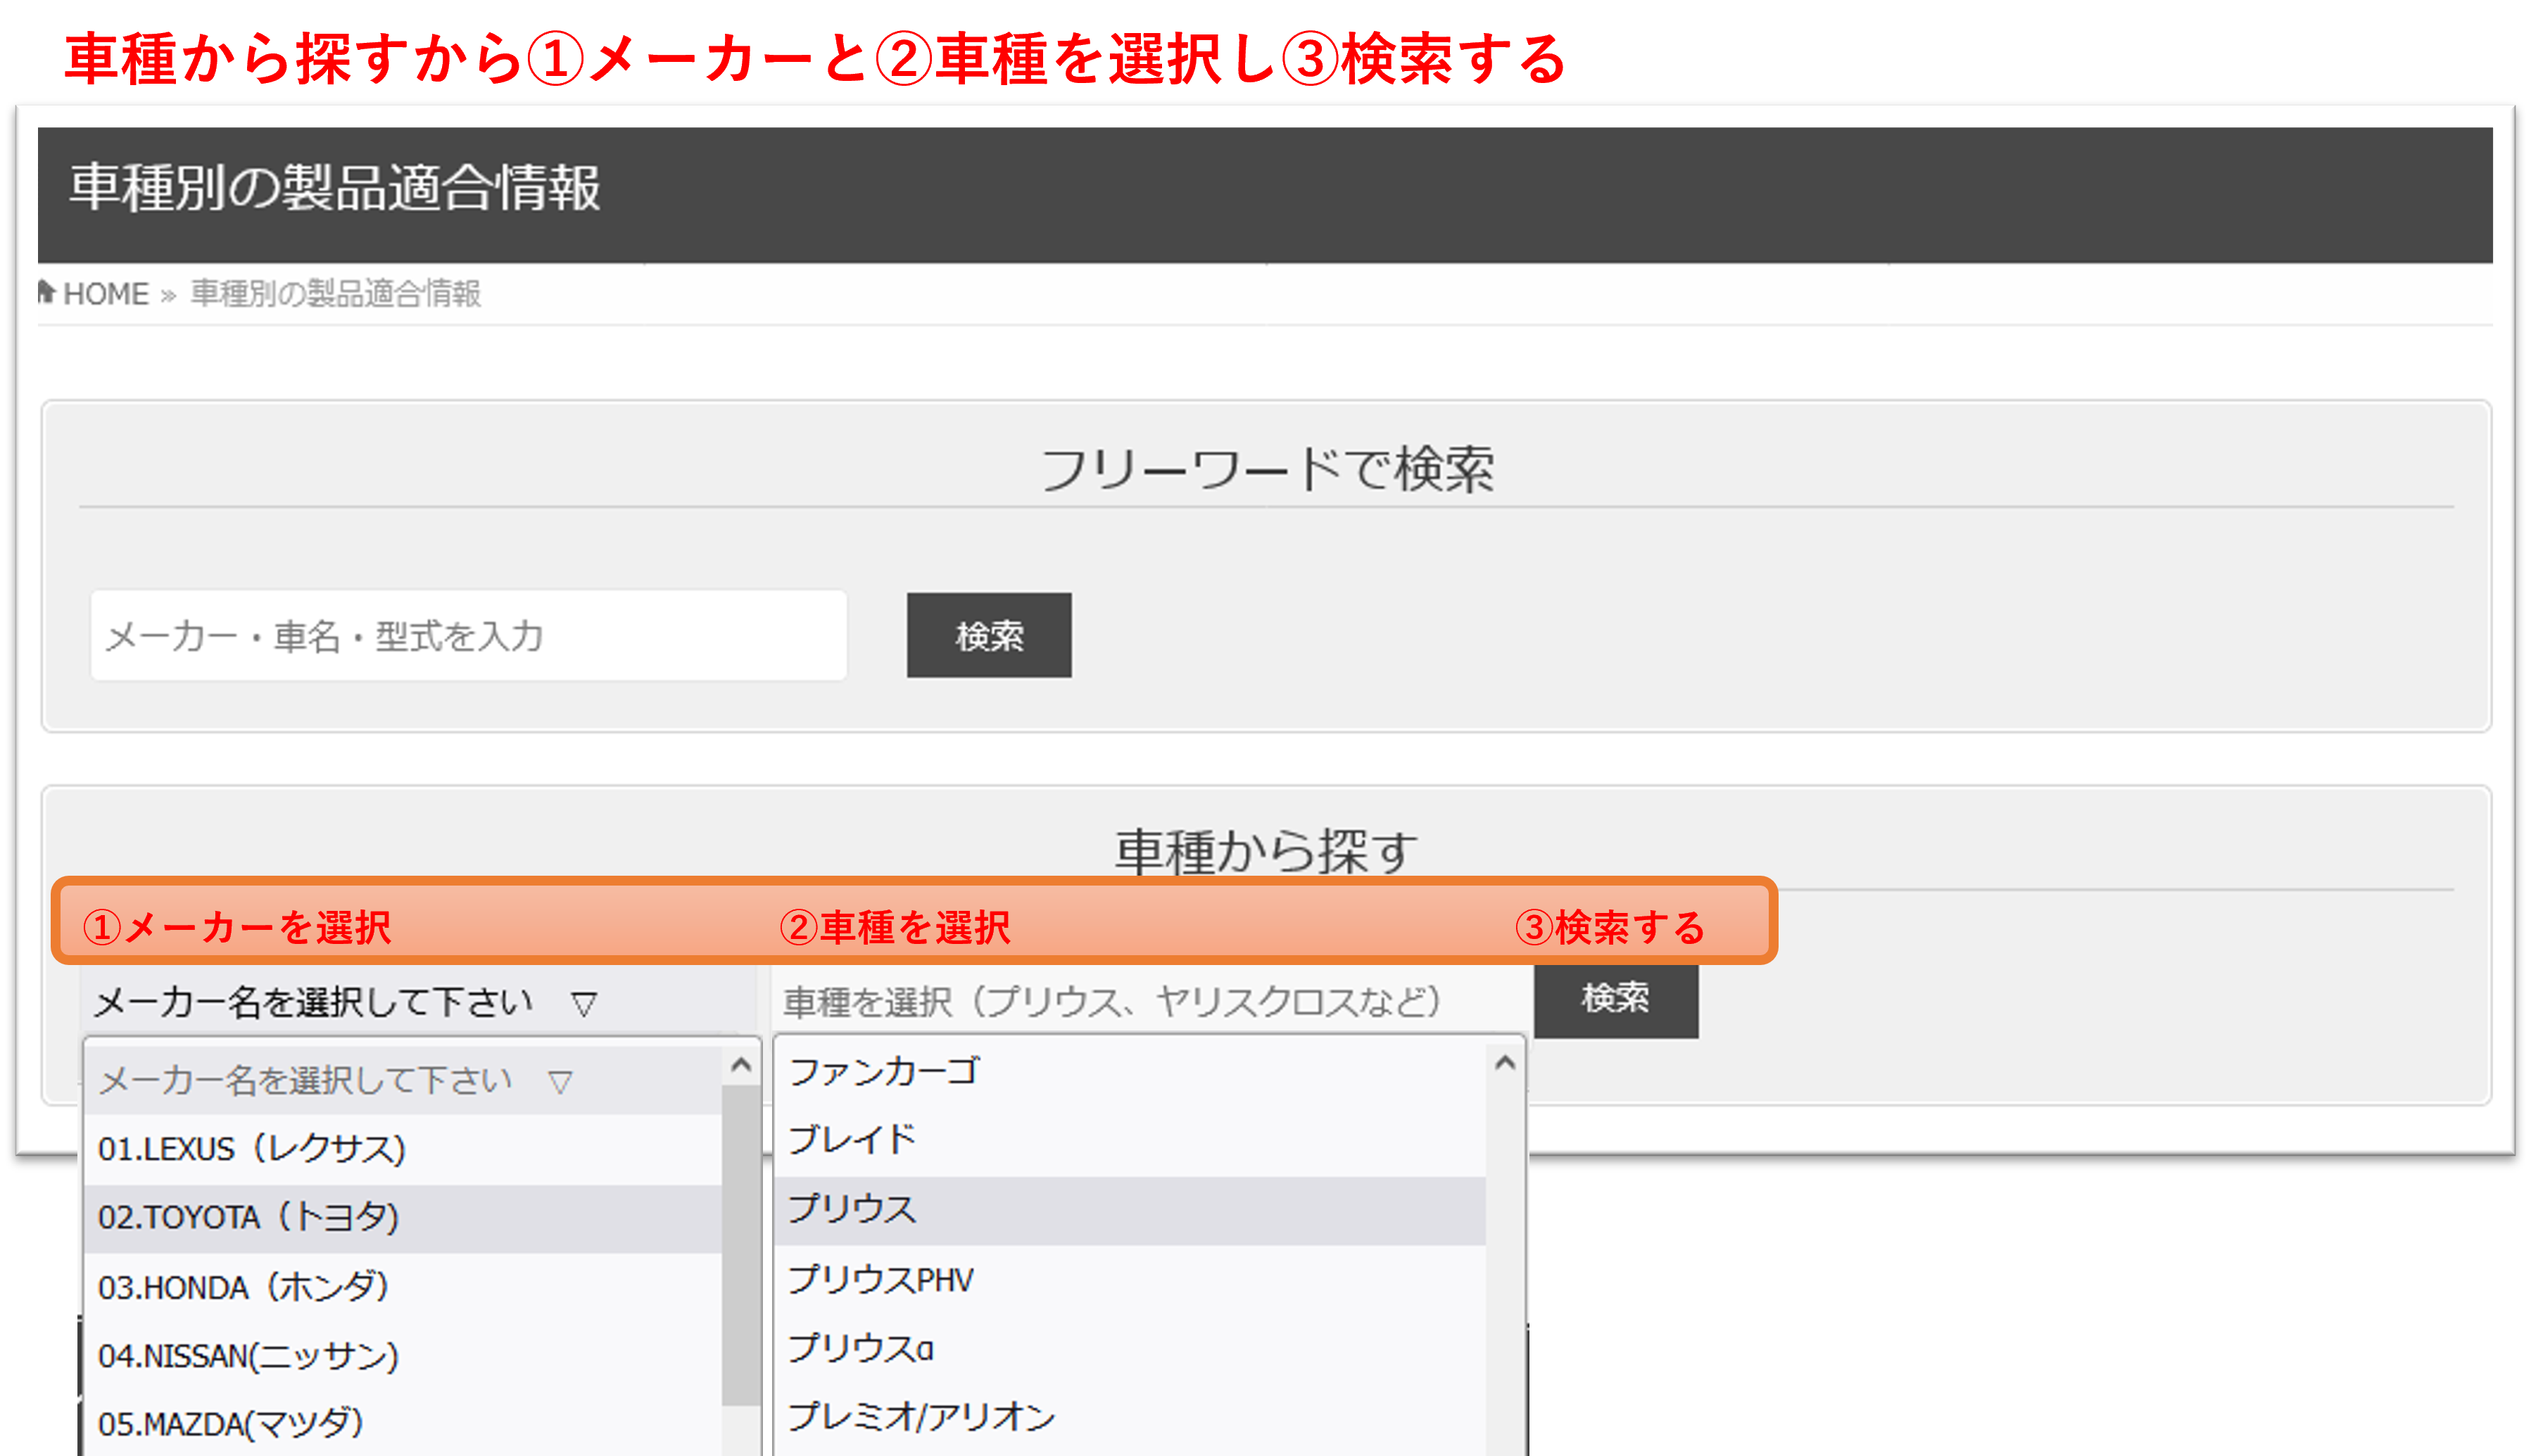2531x1456 pixels.
Task: Click the maker list scrollbar thumb
Action: [x=740, y=1245]
